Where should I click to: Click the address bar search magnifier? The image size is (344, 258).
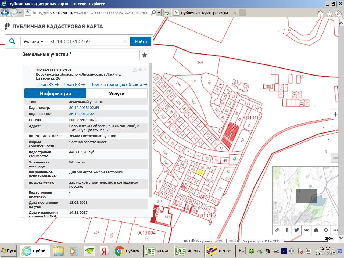point(153,13)
